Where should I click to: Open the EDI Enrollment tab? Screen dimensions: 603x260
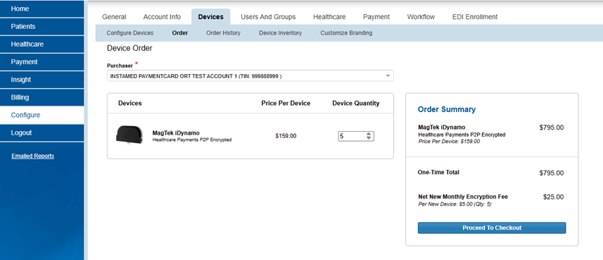point(475,17)
